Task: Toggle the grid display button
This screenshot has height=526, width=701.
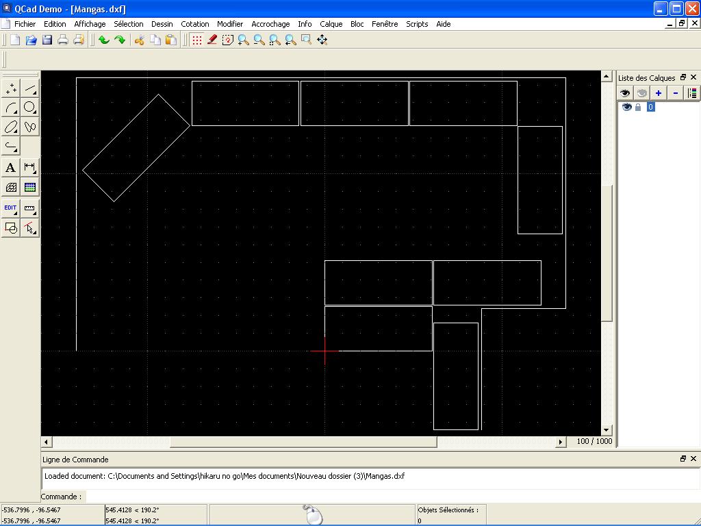Action: click(x=197, y=40)
